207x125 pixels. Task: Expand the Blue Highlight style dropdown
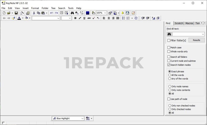click(x=82, y=118)
